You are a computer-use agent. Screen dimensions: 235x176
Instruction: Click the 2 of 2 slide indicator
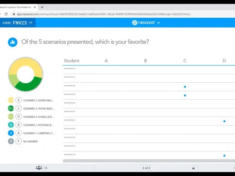coord(146,168)
